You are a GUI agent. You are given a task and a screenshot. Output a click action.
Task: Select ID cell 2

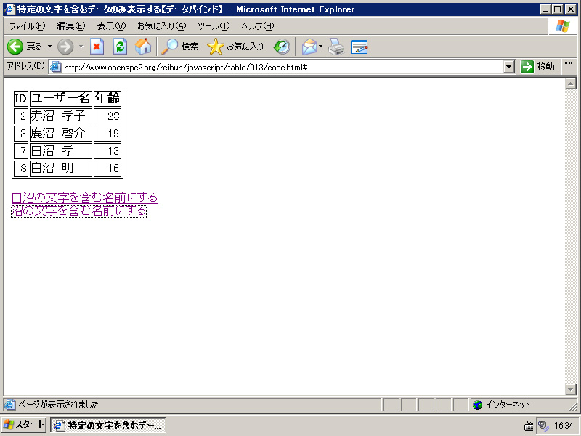(21, 116)
